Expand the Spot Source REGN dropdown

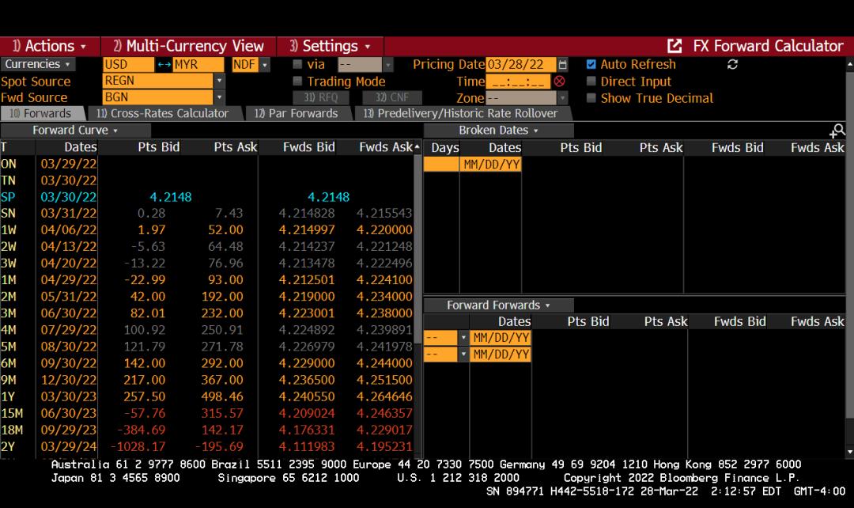(219, 82)
